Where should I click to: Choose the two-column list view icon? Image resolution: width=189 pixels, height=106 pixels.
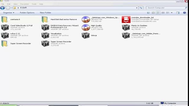(163, 13)
